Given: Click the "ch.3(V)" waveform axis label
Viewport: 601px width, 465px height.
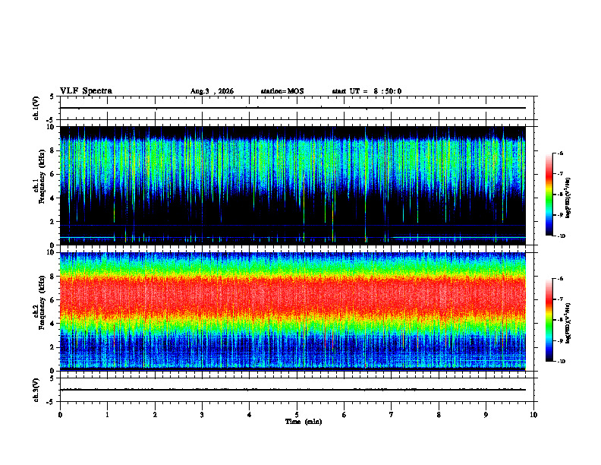Looking at the screenshot, I should tap(36, 391).
